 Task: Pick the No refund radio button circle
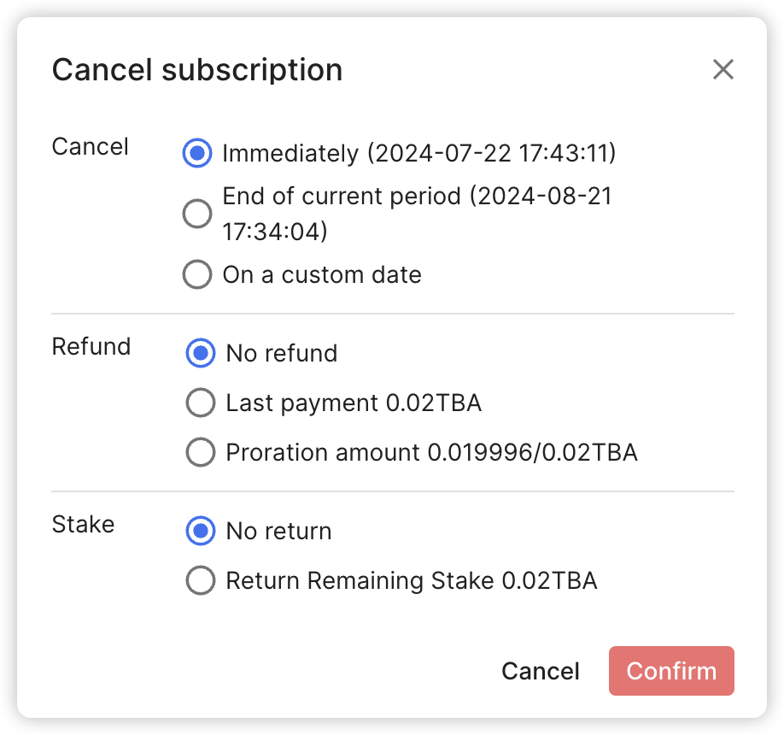(x=201, y=354)
